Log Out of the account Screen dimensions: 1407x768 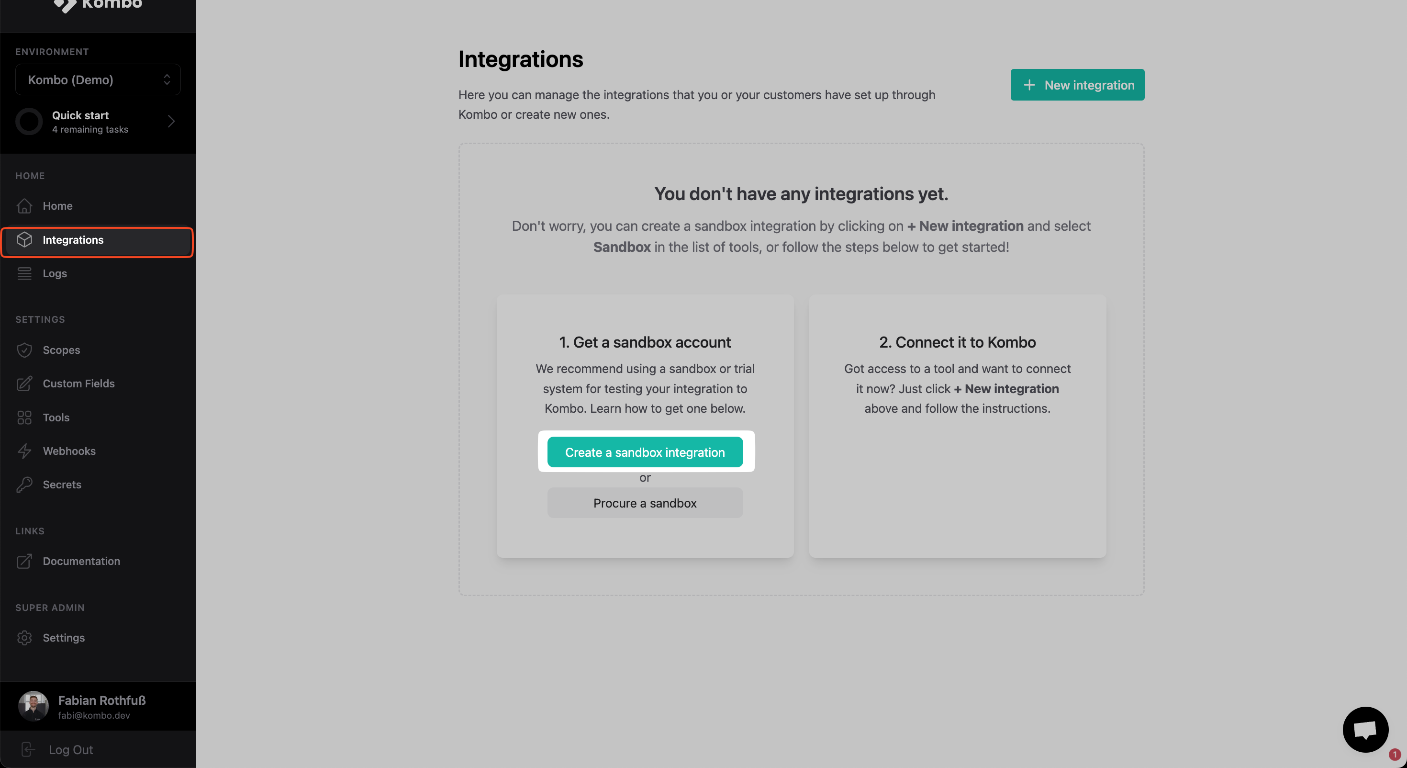click(98, 749)
